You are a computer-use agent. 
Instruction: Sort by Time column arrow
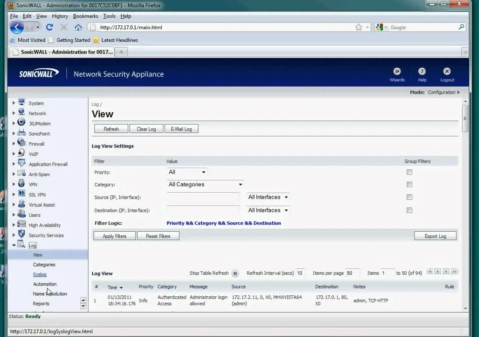pyautogui.click(x=121, y=288)
